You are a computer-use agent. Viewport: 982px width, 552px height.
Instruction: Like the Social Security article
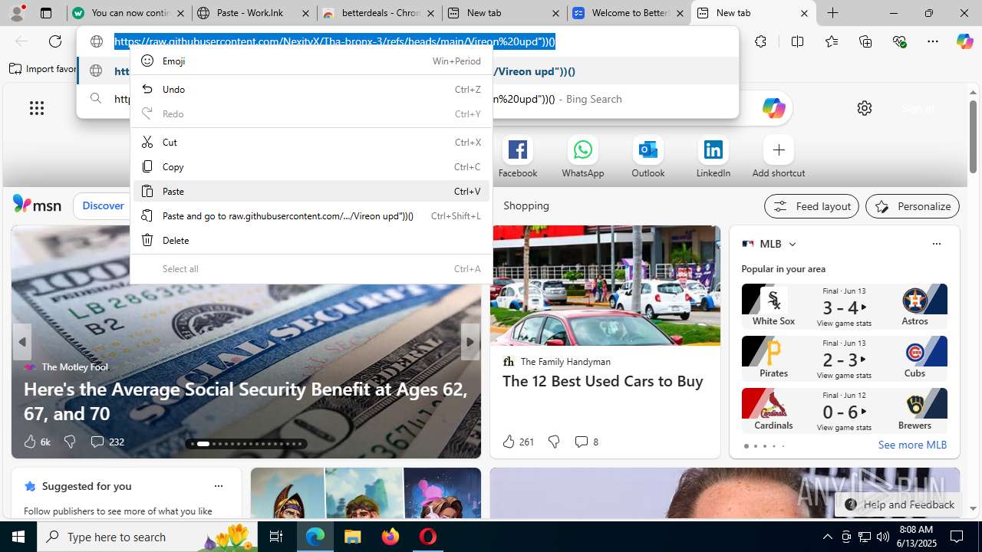(x=36, y=442)
